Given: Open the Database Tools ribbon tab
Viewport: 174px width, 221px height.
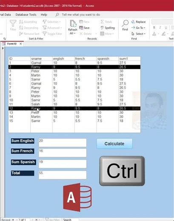Looking at the screenshot, I should pyautogui.click(x=26, y=14).
